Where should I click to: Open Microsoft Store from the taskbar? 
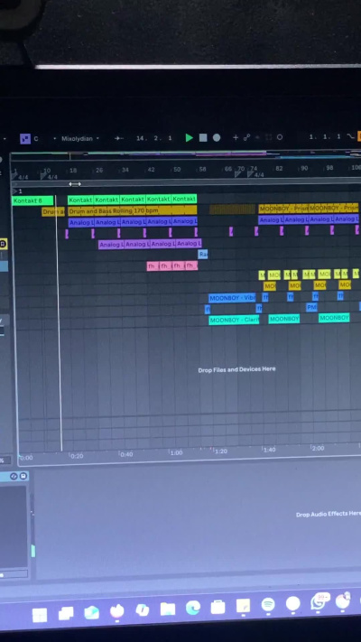coord(218,607)
